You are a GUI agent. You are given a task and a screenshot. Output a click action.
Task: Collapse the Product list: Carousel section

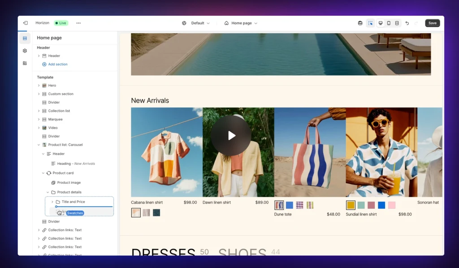coord(39,145)
